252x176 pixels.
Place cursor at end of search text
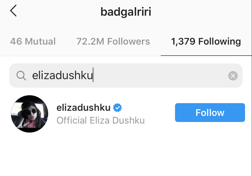(93, 75)
